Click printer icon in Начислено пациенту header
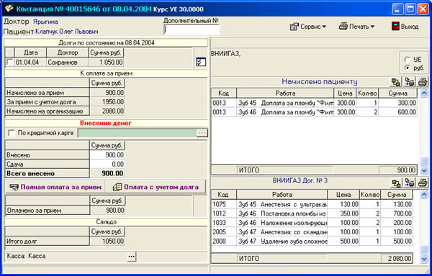432x276 pixels. coord(423,82)
